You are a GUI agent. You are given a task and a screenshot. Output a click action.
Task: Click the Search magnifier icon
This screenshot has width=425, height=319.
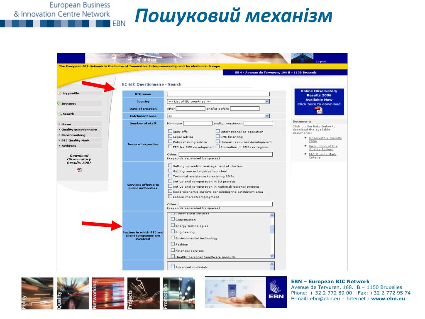tap(60, 114)
